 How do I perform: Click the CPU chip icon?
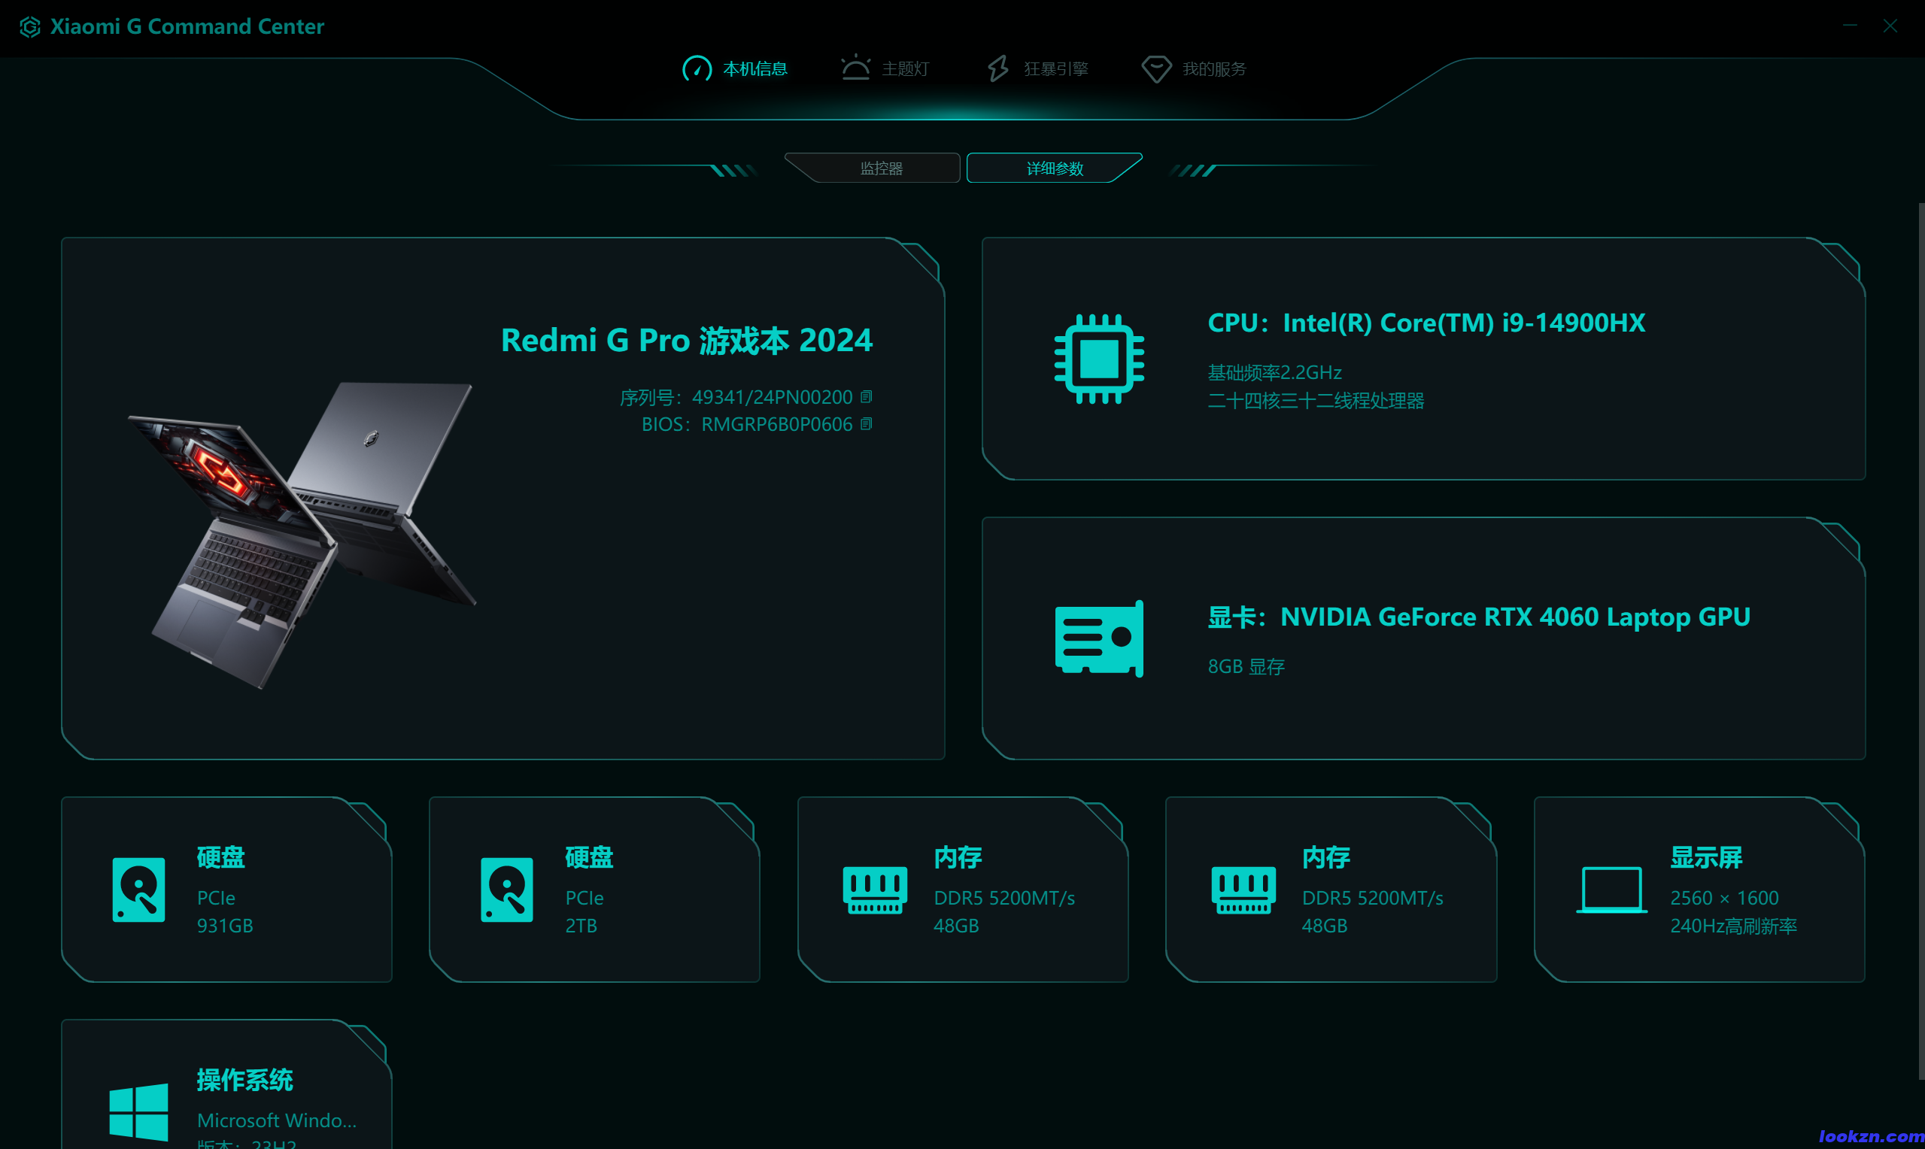[x=1099, y=359]
